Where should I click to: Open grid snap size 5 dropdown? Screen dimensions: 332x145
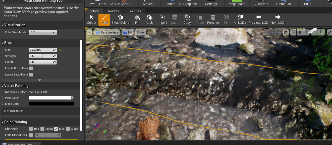(x=306, y=32)
